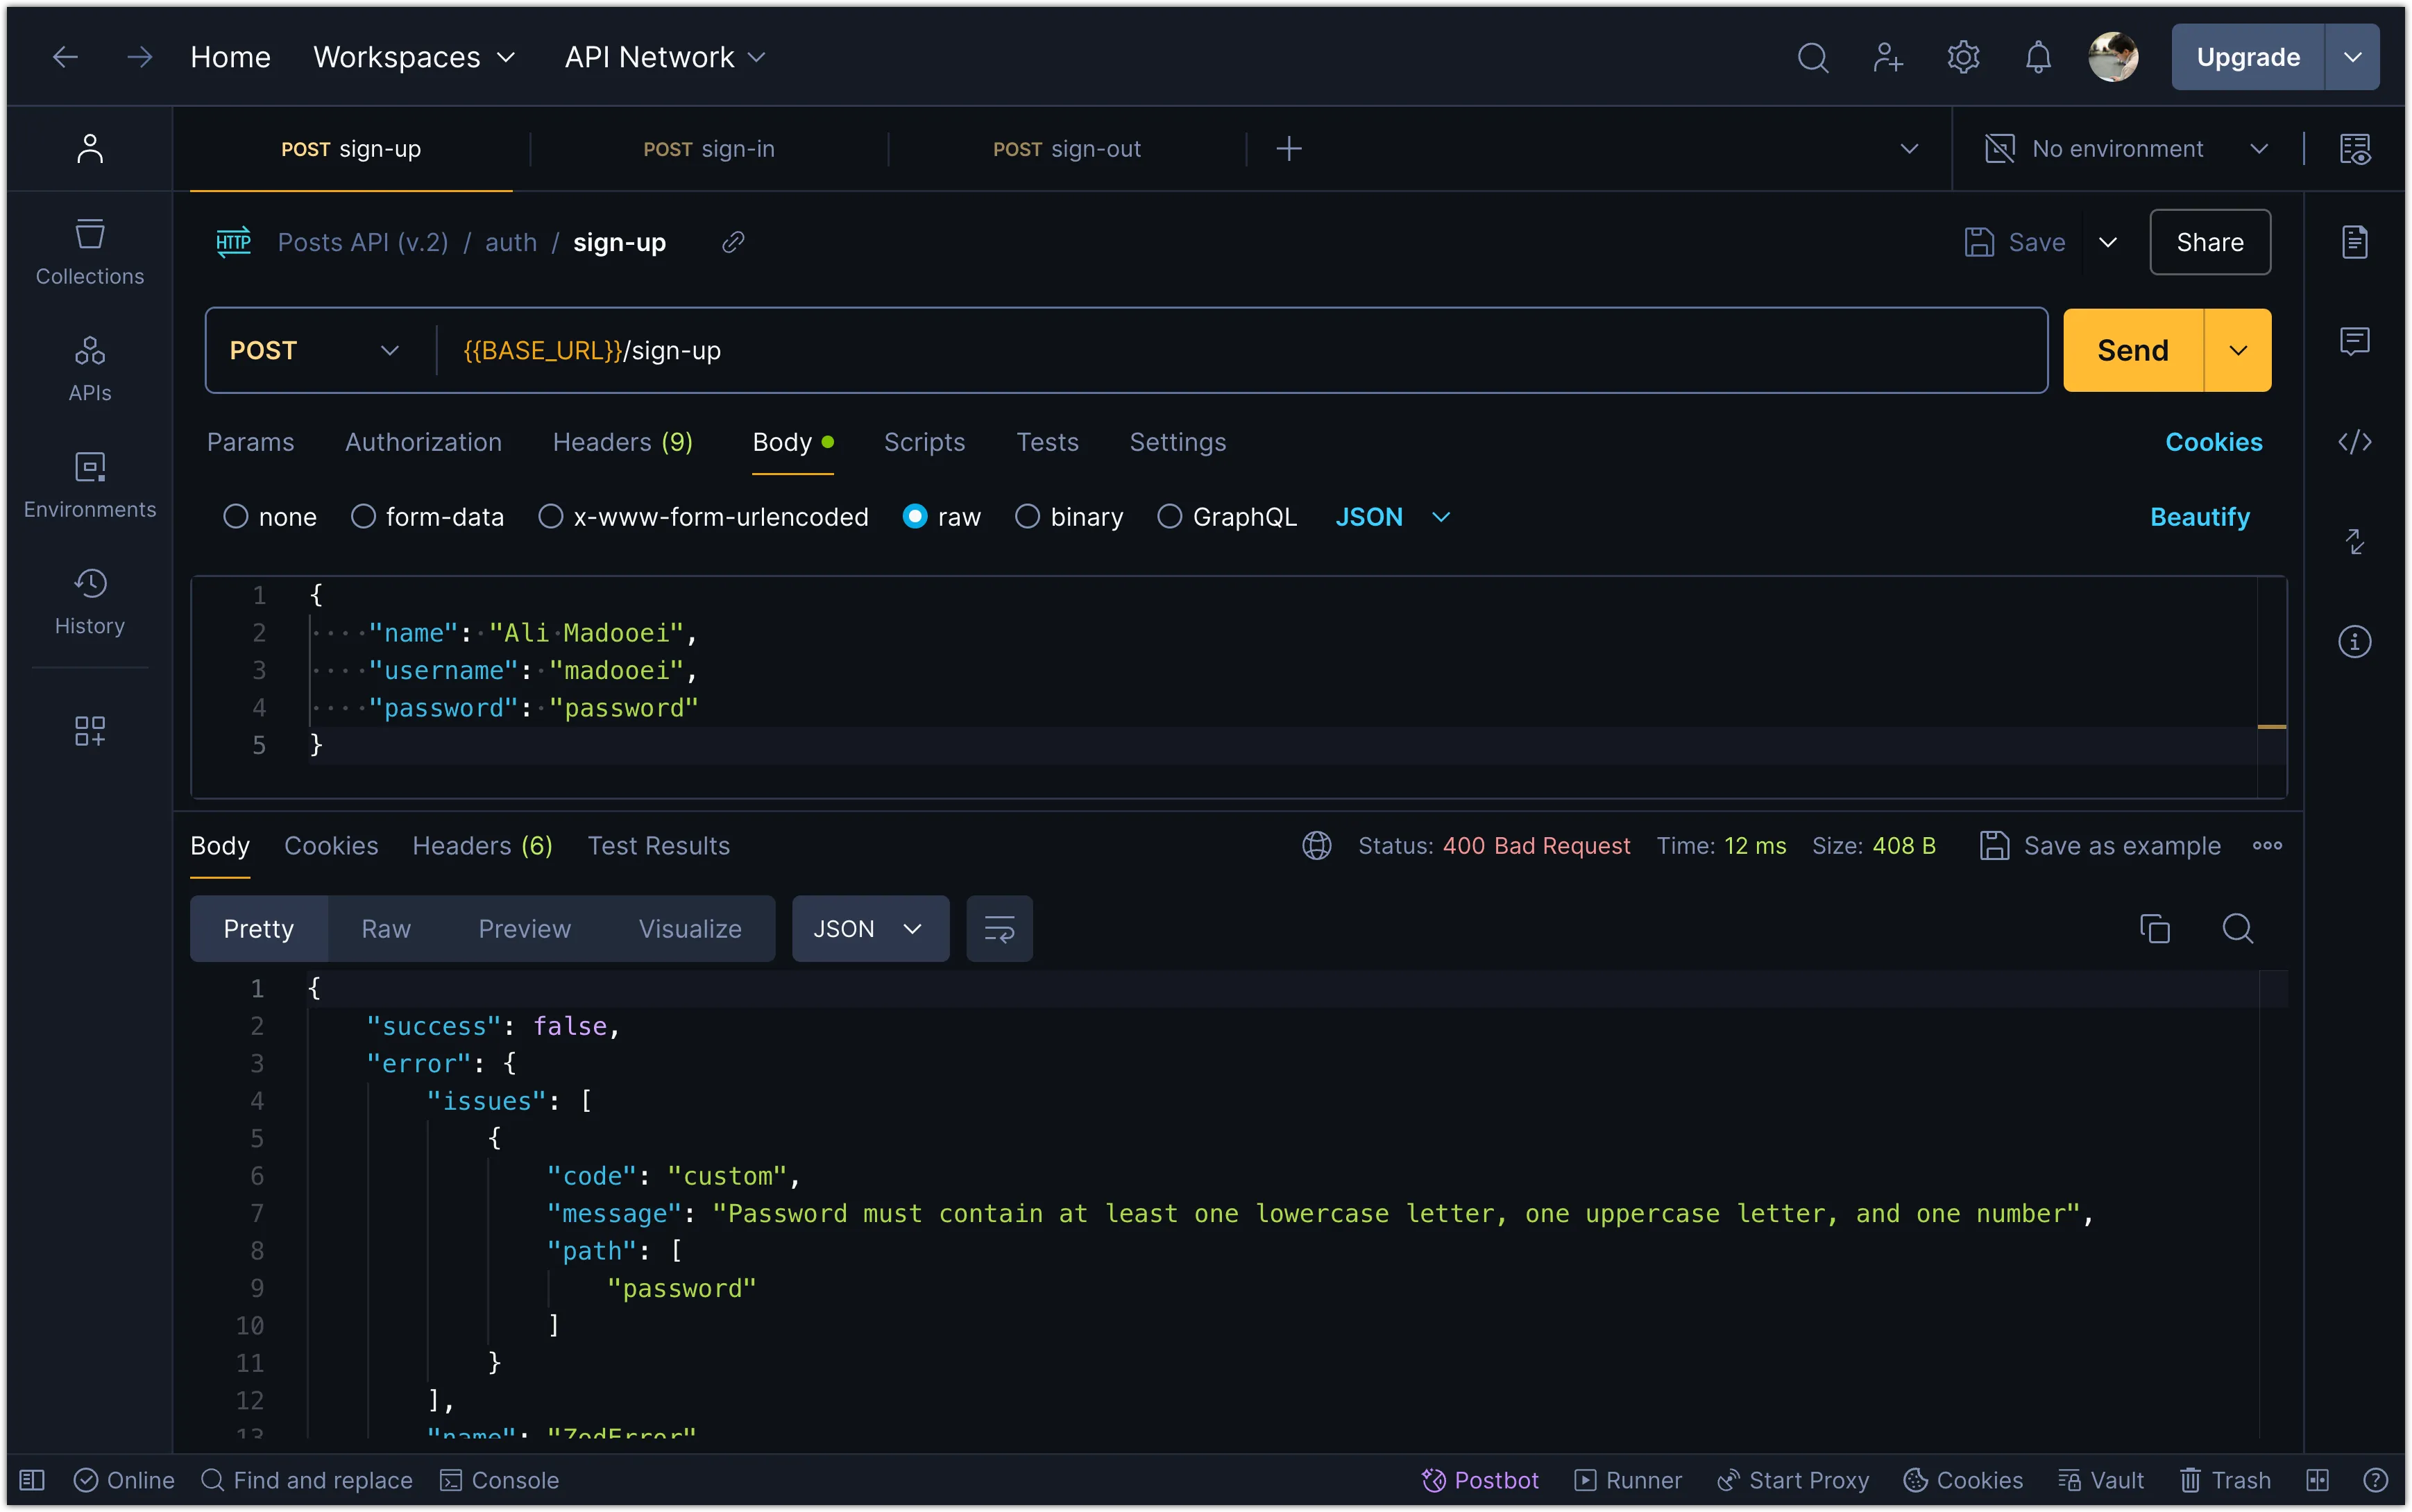Select the none body type radio
The height and width of the screenshot is (1512, 2412).
pos(235,516)
